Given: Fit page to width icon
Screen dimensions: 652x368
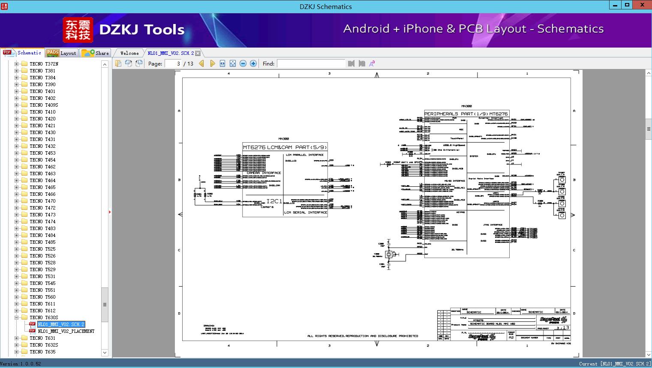Looking at the screenshot, I should [x=222, y=63].
